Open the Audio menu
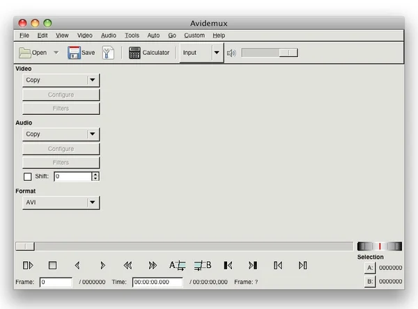This screenshot has height=309, width=418. 109,35
